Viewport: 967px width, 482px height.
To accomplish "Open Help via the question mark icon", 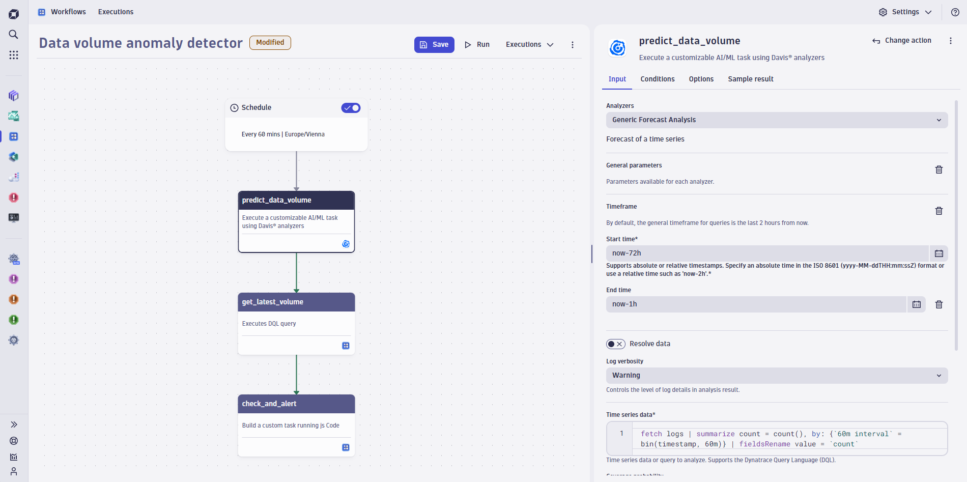I will point(955,12).
